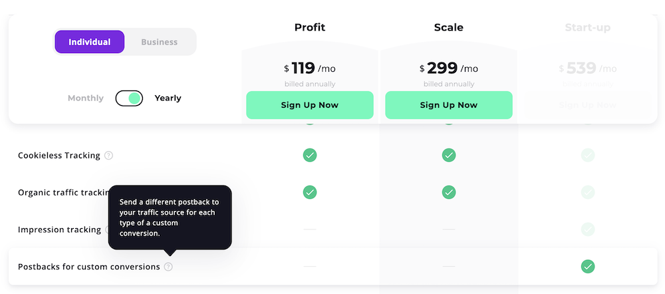
Task: Sign up for the Scale plan
Action: tap(449, 105)
